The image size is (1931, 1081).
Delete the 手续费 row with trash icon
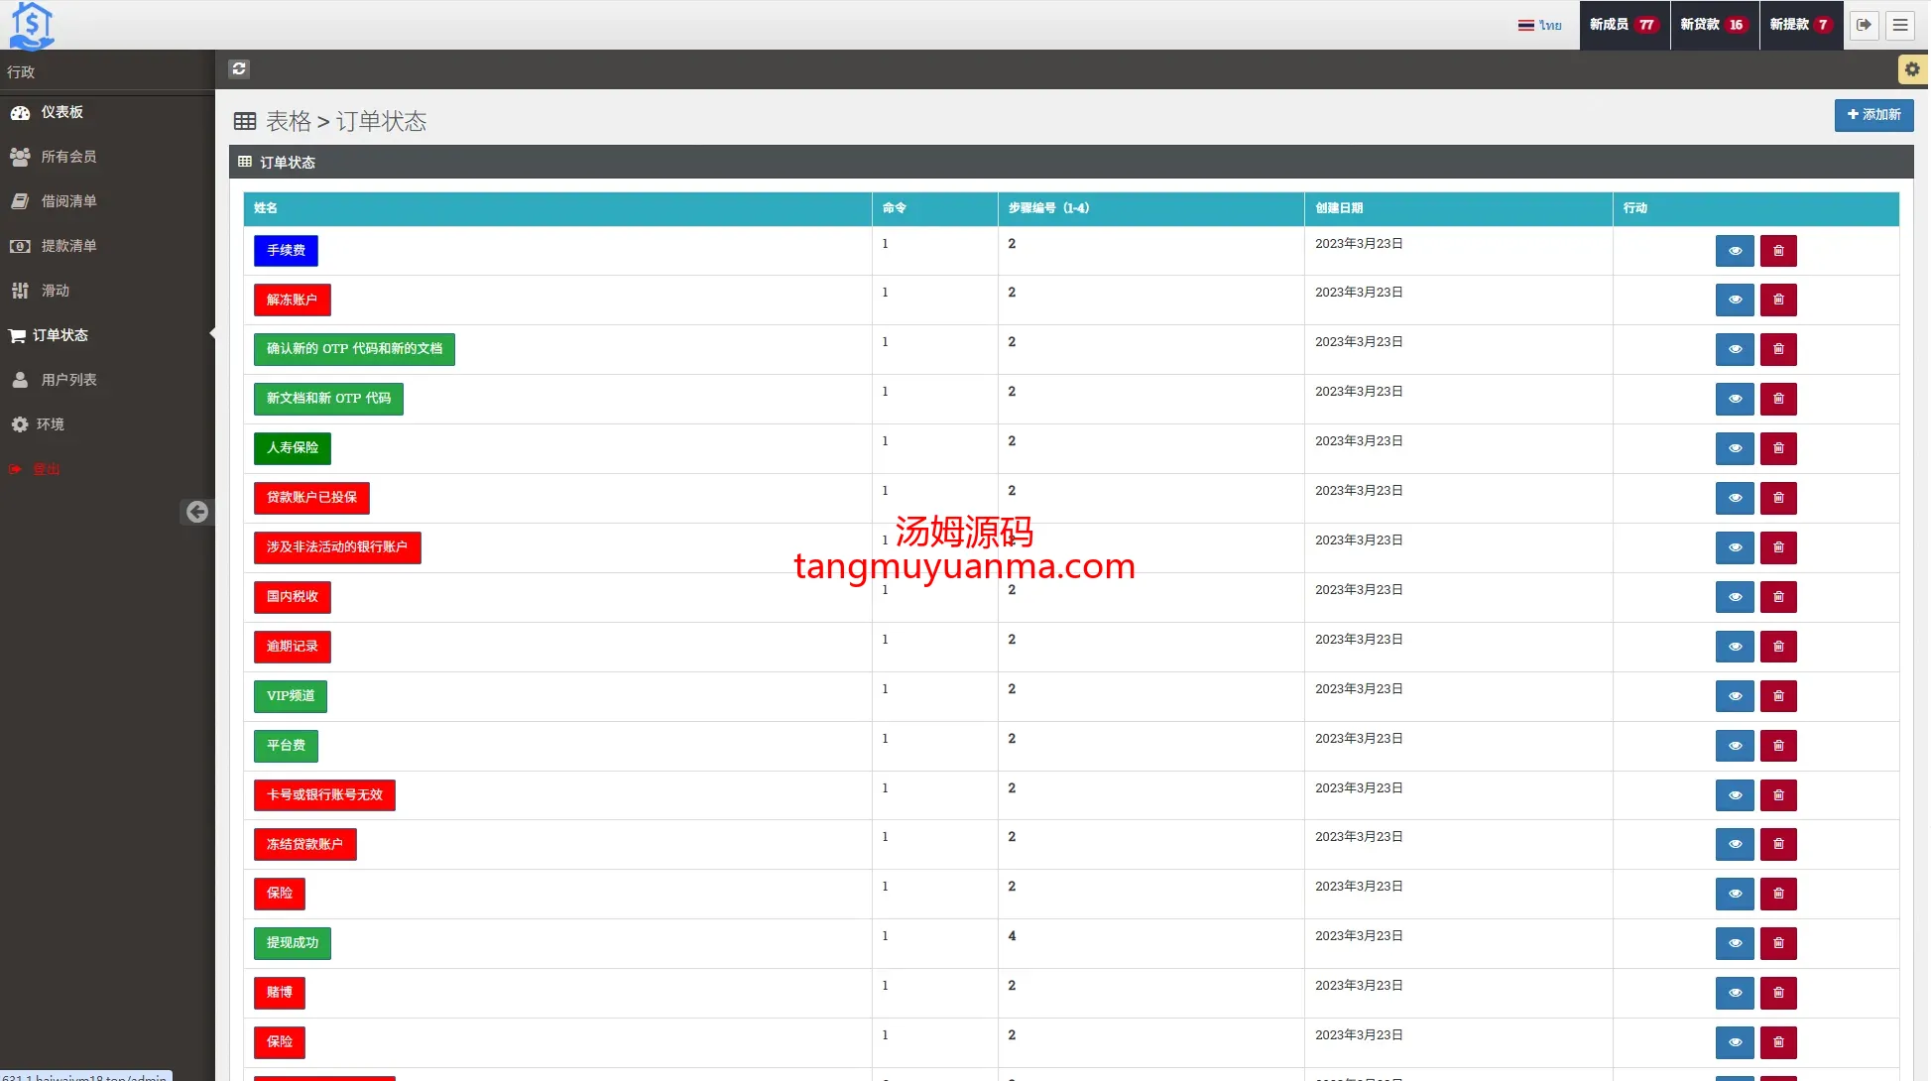(x=1777, y=251)
